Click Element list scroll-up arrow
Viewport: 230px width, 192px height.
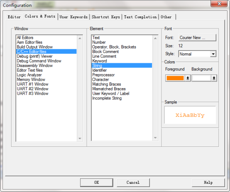tap(155, 38)
